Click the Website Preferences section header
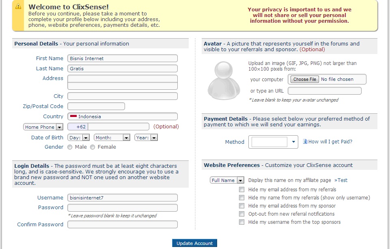This screenshot has width=390, height=249. (289, 165)
